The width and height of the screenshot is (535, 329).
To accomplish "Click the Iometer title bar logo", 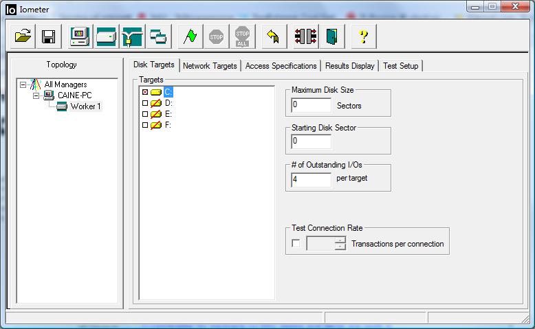I will tap(11, 10).
